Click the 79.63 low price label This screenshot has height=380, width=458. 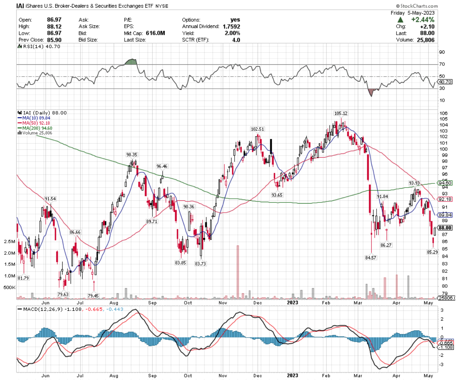coord(63,294)
